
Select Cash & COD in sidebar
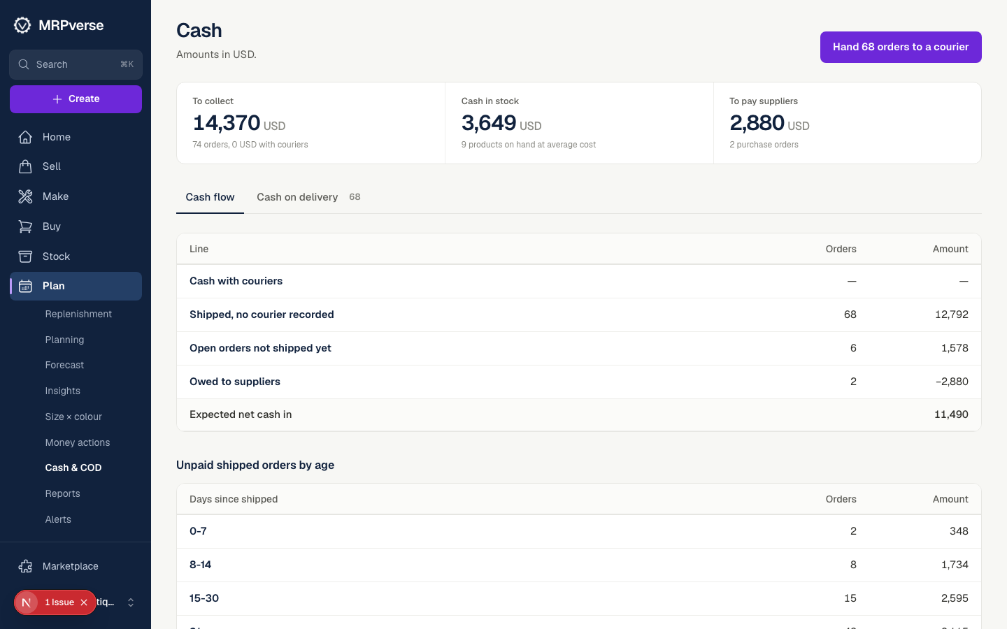73,468
